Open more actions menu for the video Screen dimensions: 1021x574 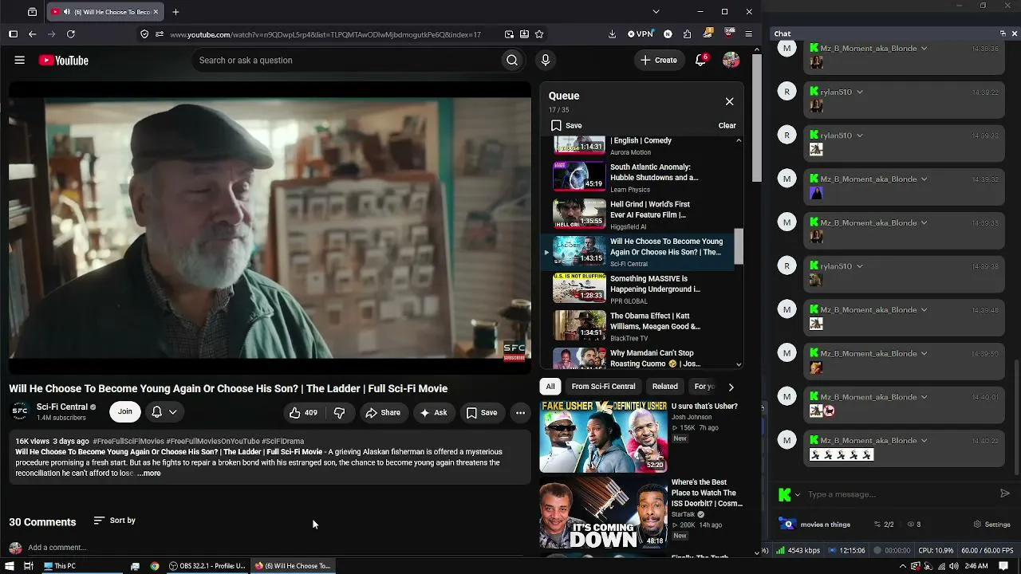coord(520,412)
